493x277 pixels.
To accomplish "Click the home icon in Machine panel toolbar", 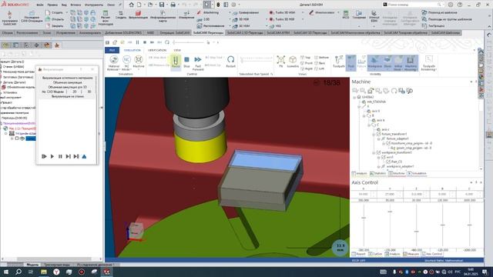I will tap(371, 91).
